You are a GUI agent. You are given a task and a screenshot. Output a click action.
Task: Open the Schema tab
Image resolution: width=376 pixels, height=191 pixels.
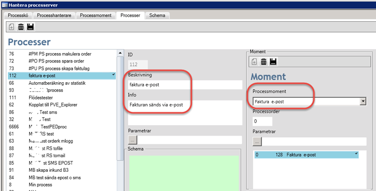click(x=157, y=15)
